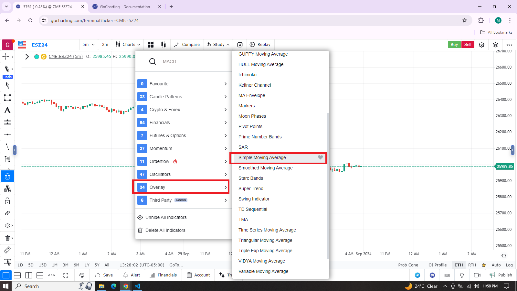Open the Telegram icon
517x291 pixels.
tap(417, 275)
